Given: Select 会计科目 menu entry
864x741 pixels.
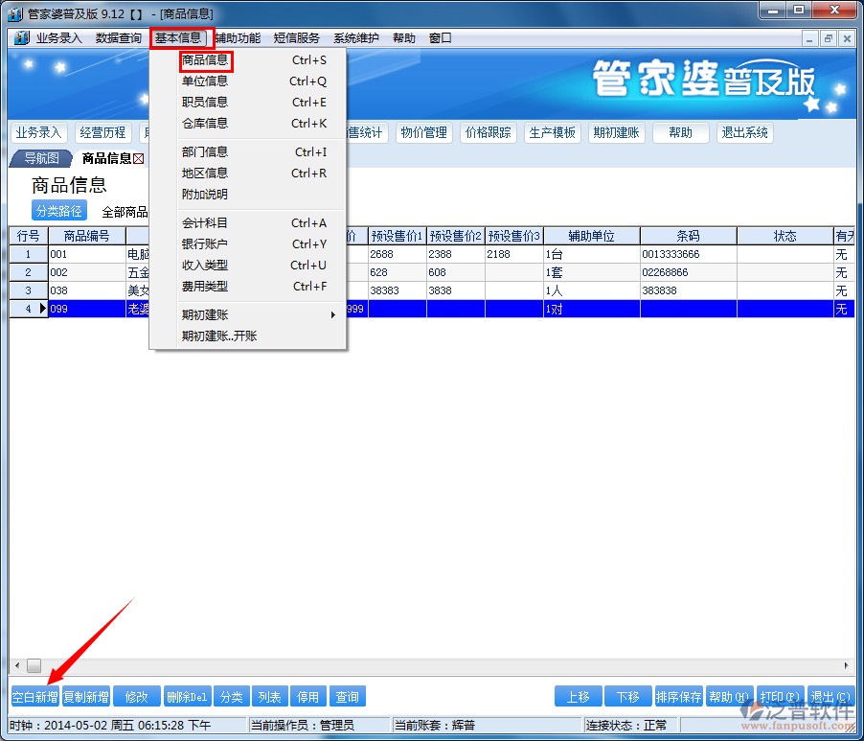Looking at the screenshot, I should 248,222.
